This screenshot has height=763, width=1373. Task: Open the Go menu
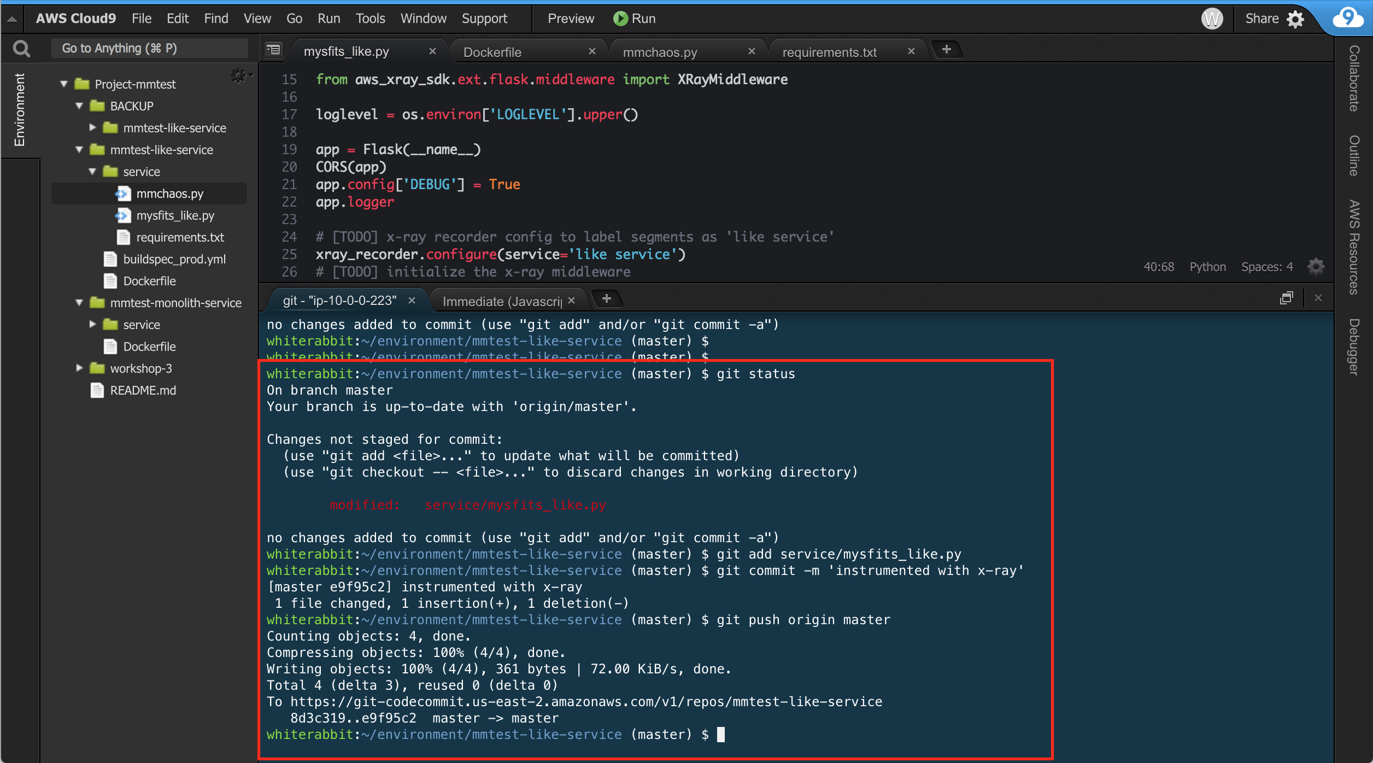(x=294, y=19)
